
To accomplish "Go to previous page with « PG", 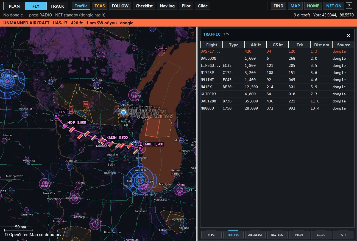I will 211,235.
